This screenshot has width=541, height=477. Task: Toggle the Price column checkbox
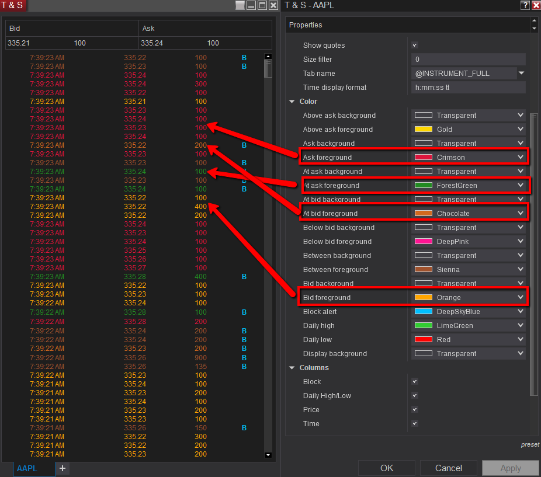click(415, 409)
